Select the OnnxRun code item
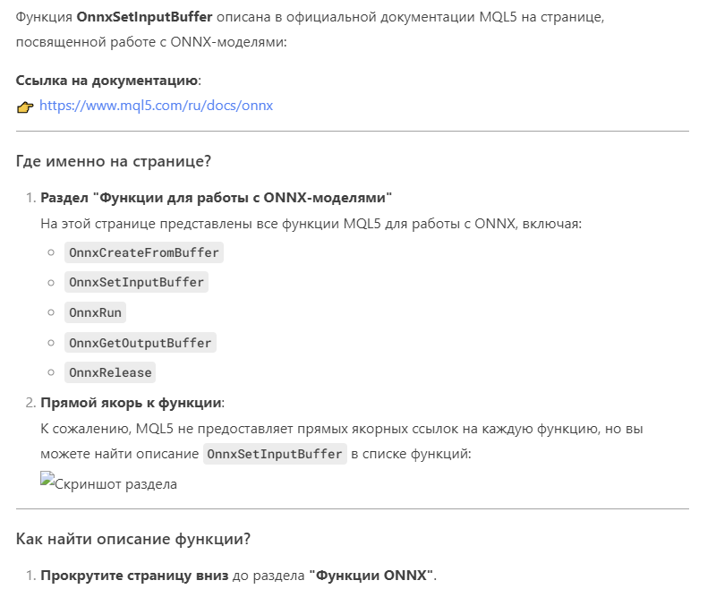The width and height of the screenshot is (716, 589). (95, 312)
